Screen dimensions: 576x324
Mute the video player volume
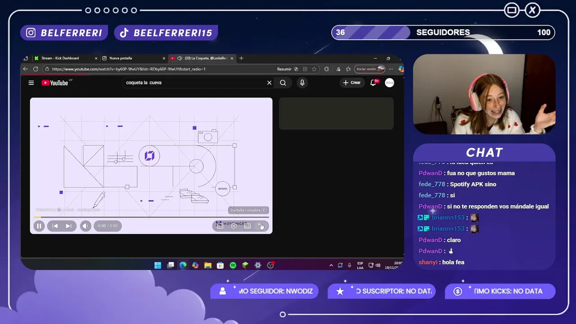85,226
